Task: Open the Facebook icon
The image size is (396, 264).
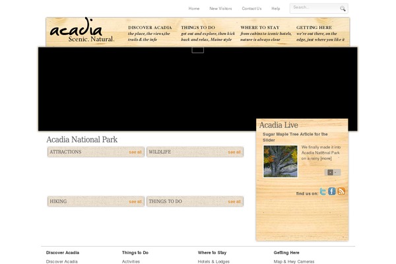Action: coord(332,191)
